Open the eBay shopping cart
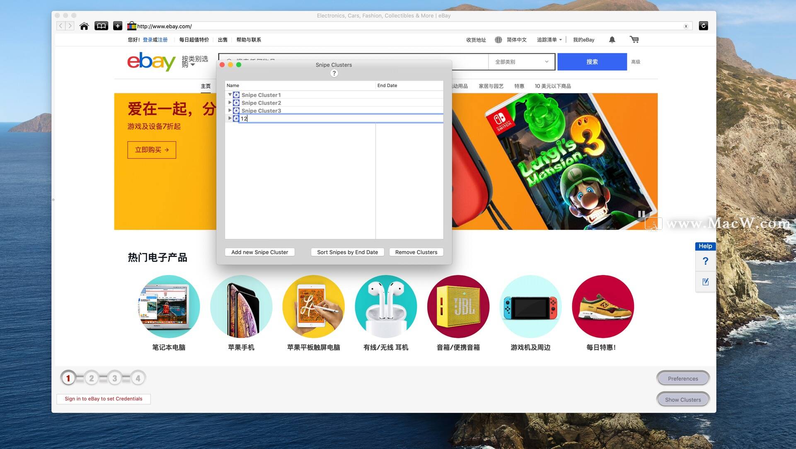Viewport: 796px width, 449px height. pos(634,39)
